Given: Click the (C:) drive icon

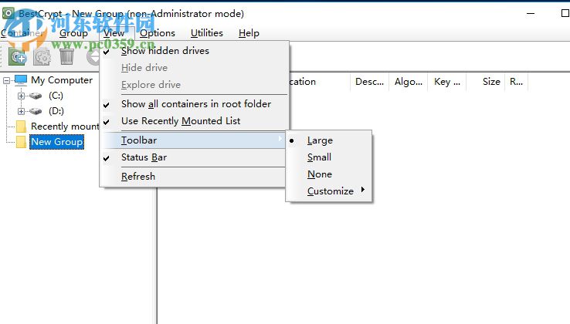Looking at the screenshot, I should (36, 96).
